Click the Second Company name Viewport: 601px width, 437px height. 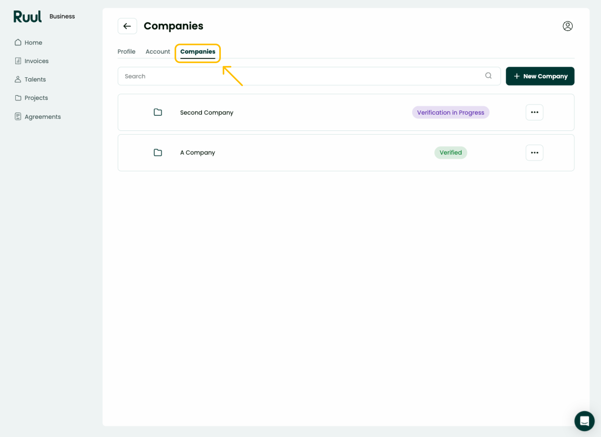pos(207,112)
